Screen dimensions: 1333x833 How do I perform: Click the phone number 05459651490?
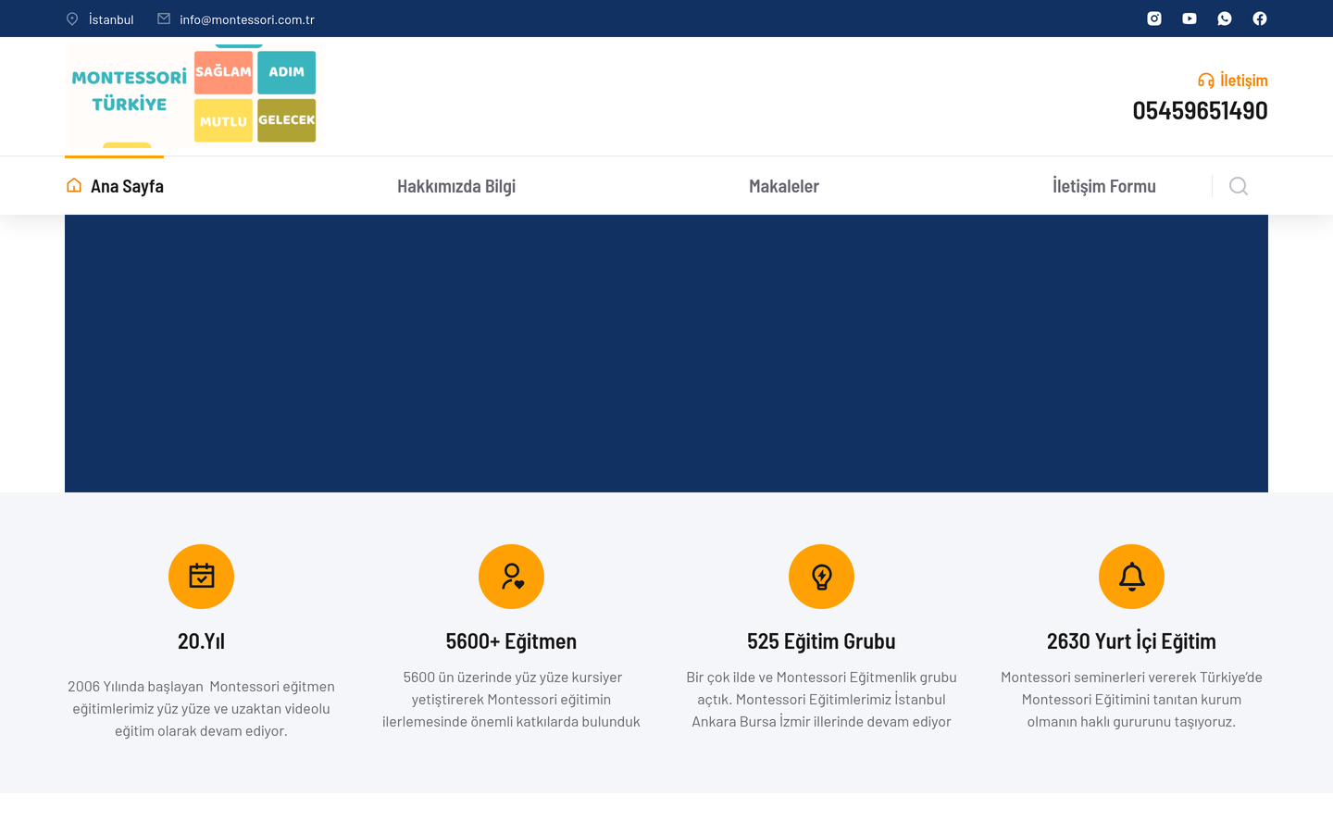1201,110
